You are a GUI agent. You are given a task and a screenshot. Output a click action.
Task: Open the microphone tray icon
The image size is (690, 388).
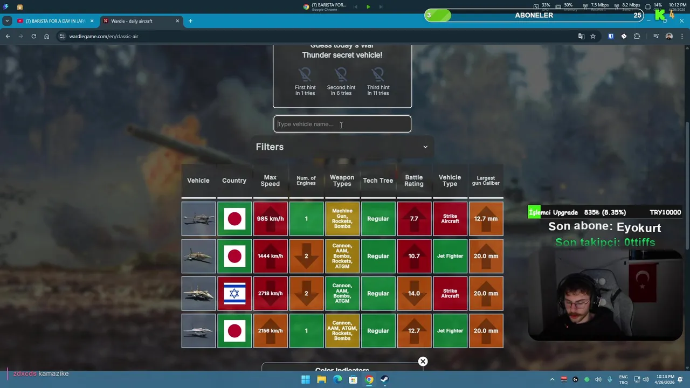click(610, 379)
